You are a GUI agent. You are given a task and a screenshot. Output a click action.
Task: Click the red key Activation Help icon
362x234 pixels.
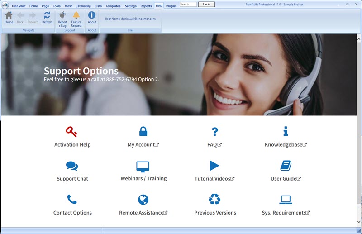click(x=71, y=132)
